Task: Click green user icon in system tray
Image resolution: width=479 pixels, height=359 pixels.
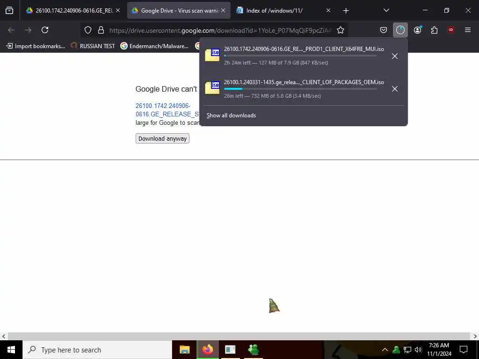Action: coord(396,350)
